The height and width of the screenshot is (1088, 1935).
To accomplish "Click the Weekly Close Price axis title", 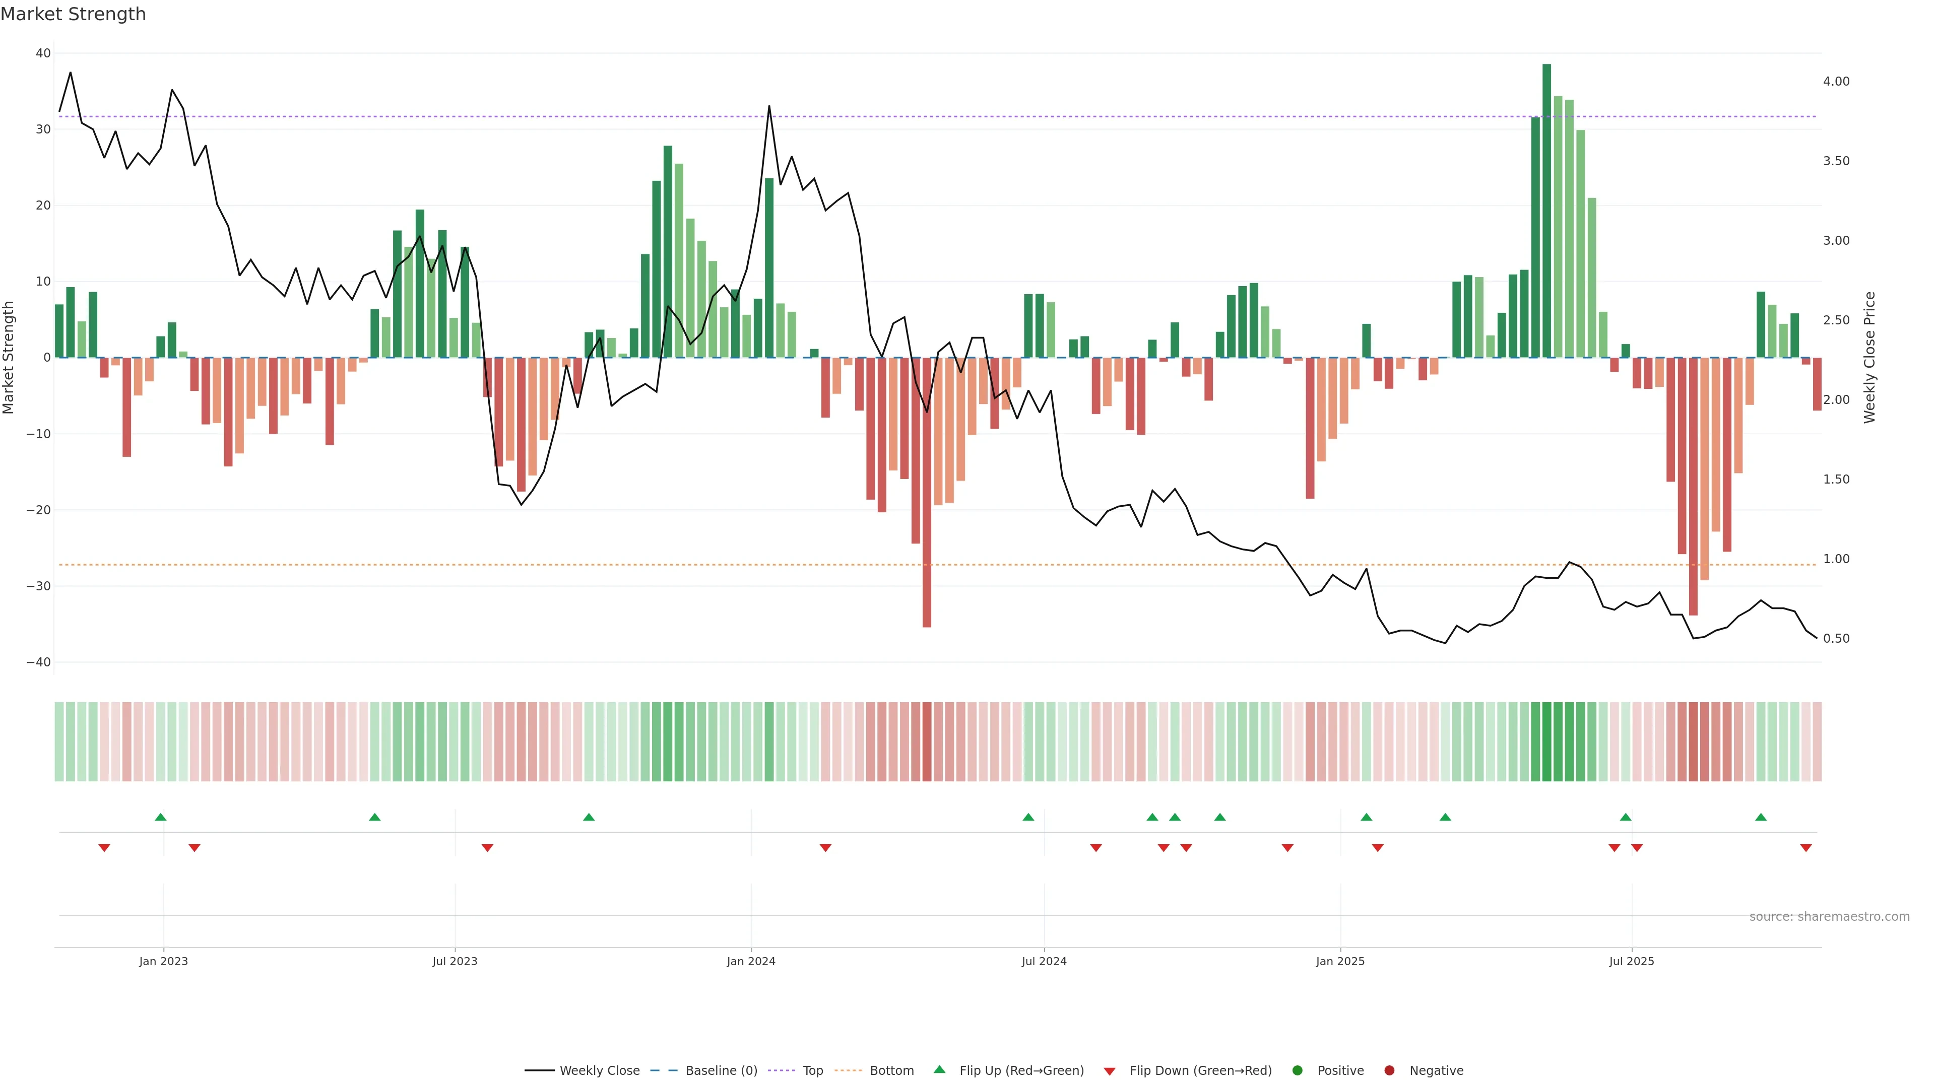I will [1869, 358].
